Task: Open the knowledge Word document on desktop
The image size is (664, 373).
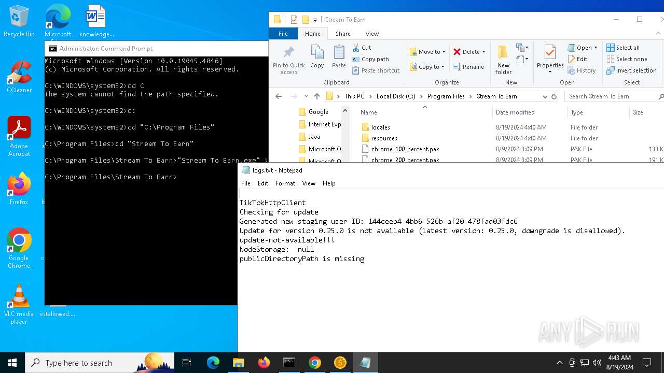Action: pos(96,21)
